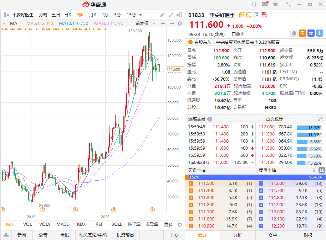The width and height of the screenshot is (326, 240).
Task: Zoom in chart with plus icon
Action: click(163, 23)
